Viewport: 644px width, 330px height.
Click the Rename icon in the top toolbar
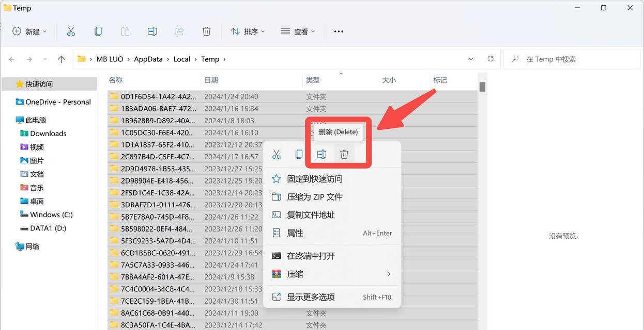(x=152, y=31)
